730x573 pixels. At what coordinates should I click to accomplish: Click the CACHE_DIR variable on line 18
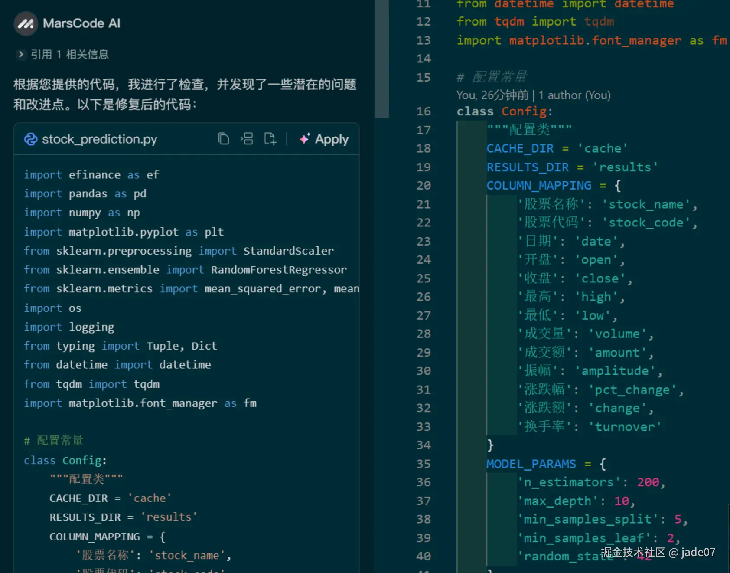point(519,148)
